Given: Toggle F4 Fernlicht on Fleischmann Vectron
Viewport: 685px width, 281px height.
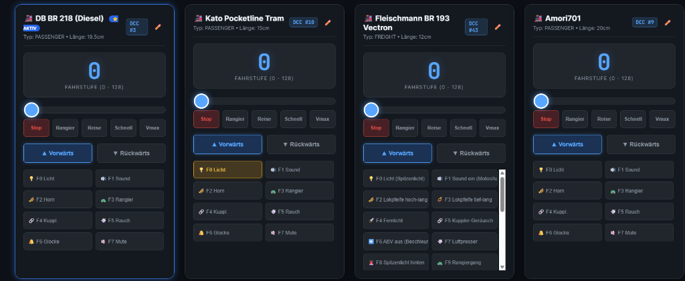Looking at the screenshot, I should 396,220.
